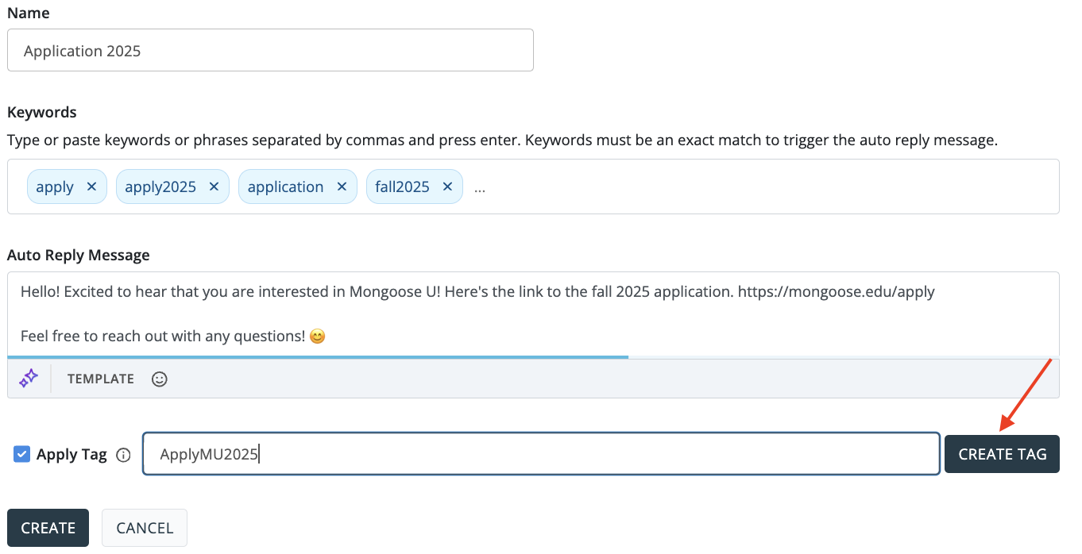Click empty area of the Keywords box
Screen dimensions: 1082x554
(755, 187)
